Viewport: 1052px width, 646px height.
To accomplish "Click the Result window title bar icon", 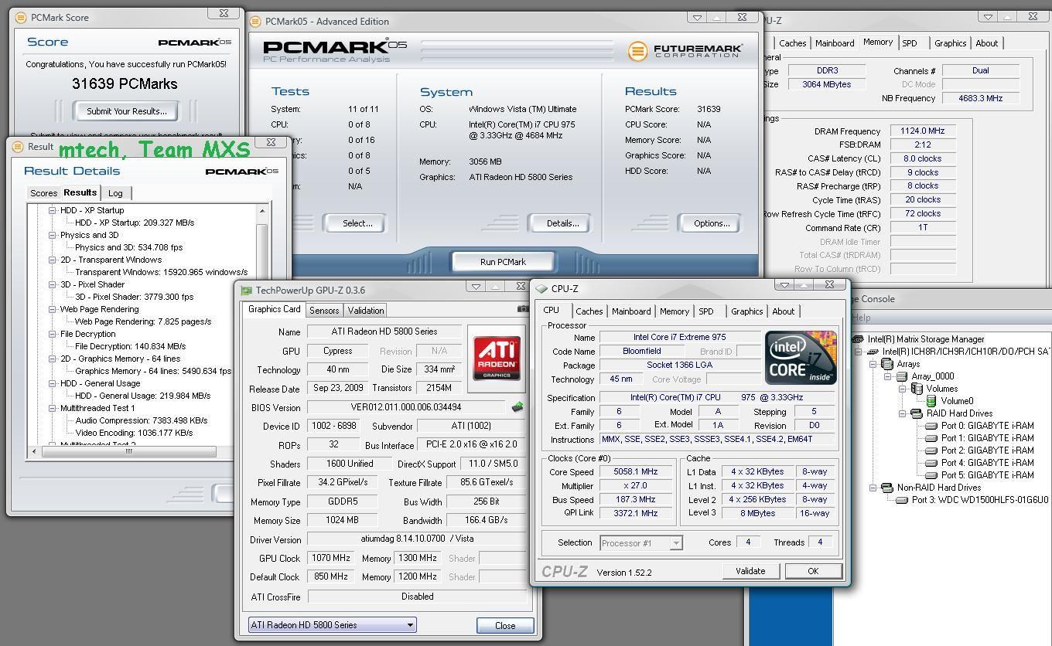I will (x=18, y=147).
